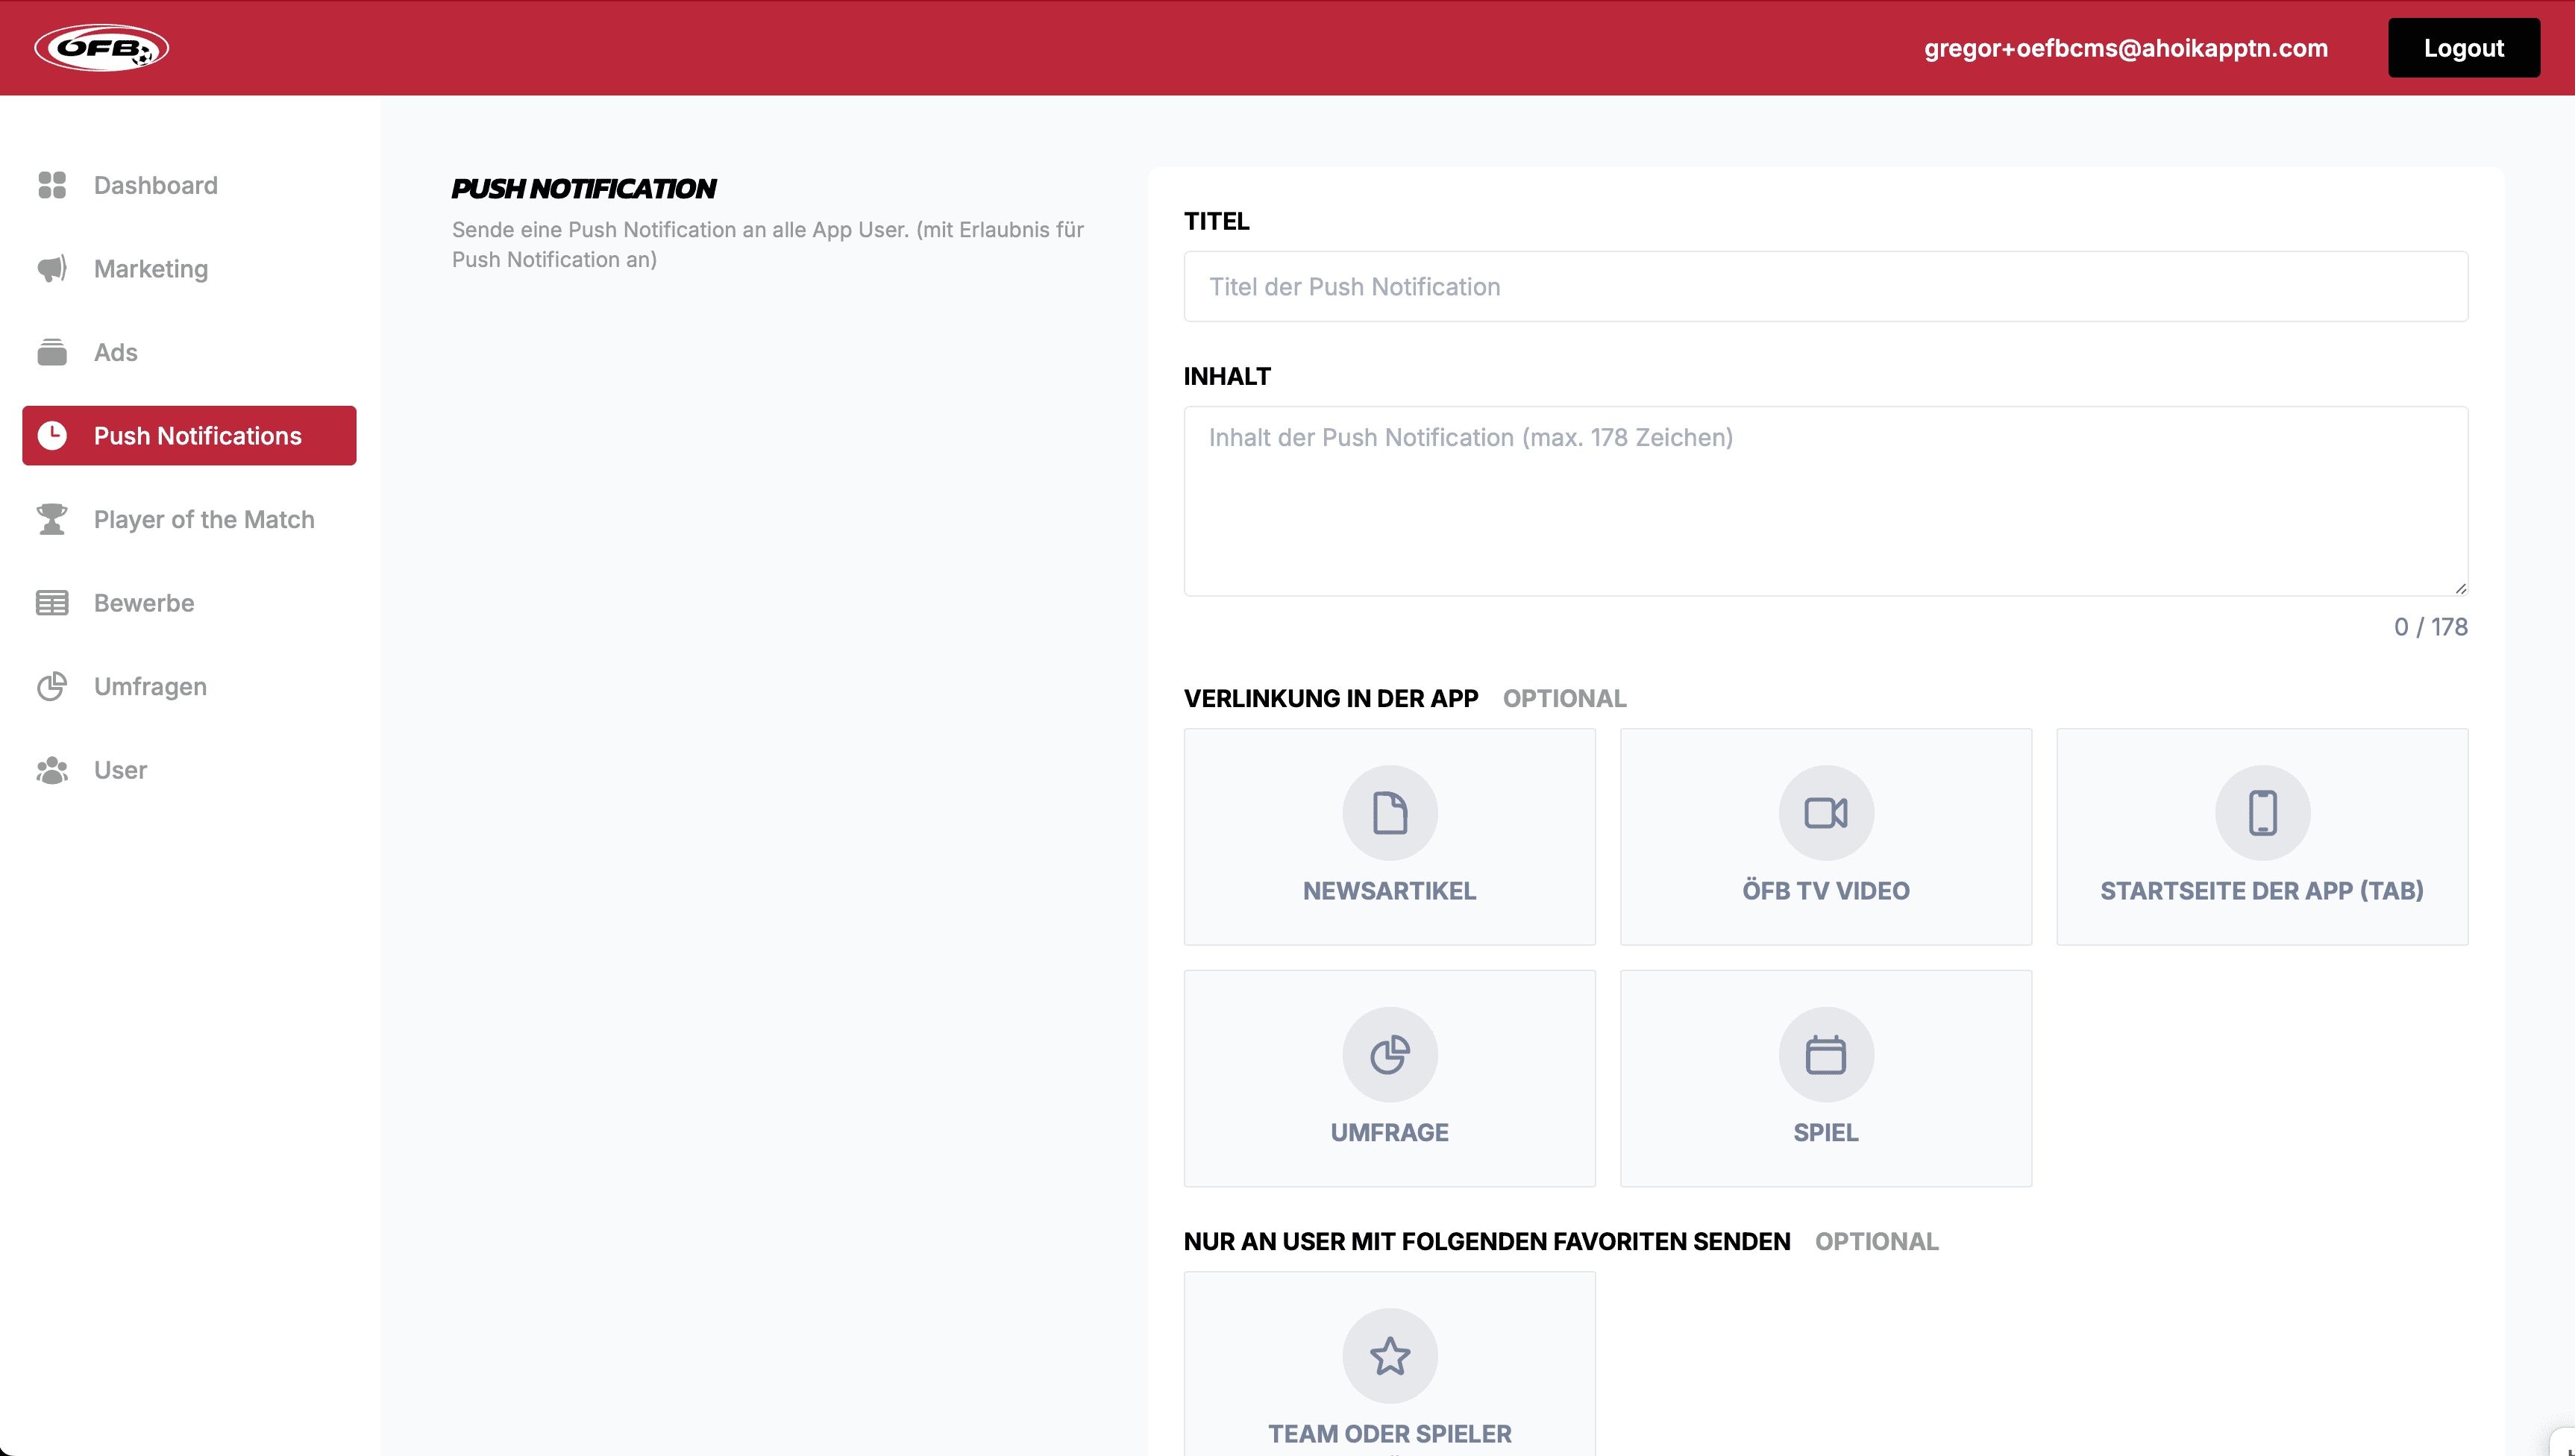The image size is (2575, 1456).
Task: Select the ÖFB TV Video camera icon
Action: click(x=1825, y=812)
